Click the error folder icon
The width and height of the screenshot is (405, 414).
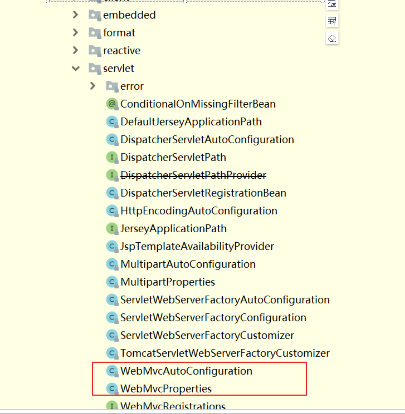tap(112, 86)
